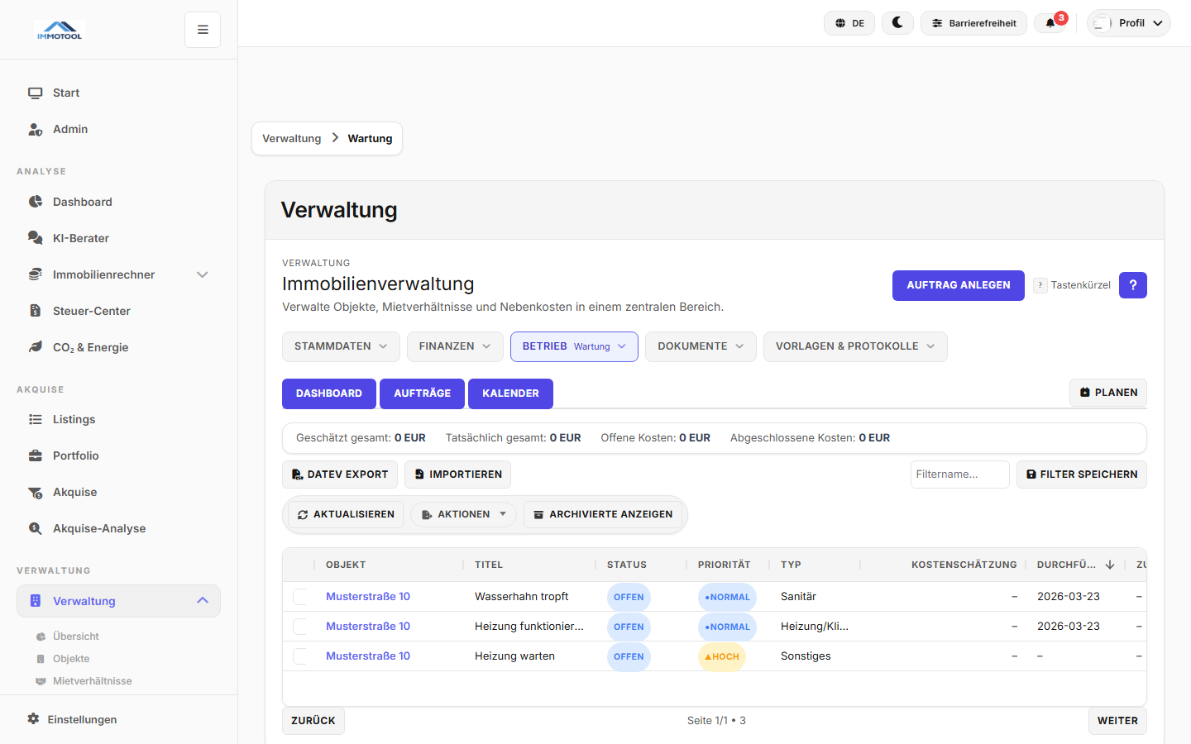1191x744 pixels.
Task: Open Barrierefreiheit settings
Action: click(x=973, y=22)
